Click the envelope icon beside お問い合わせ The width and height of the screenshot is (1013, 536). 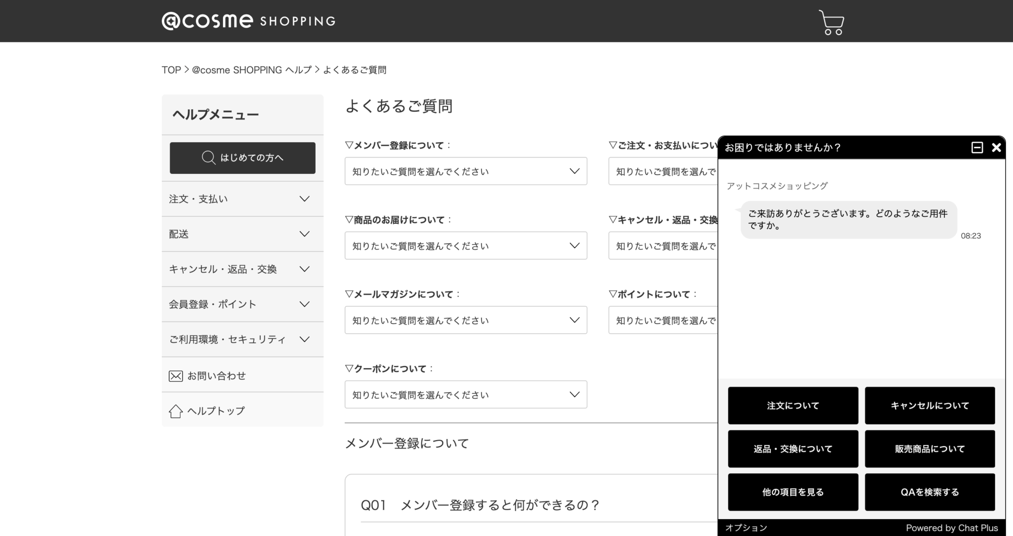176,376
